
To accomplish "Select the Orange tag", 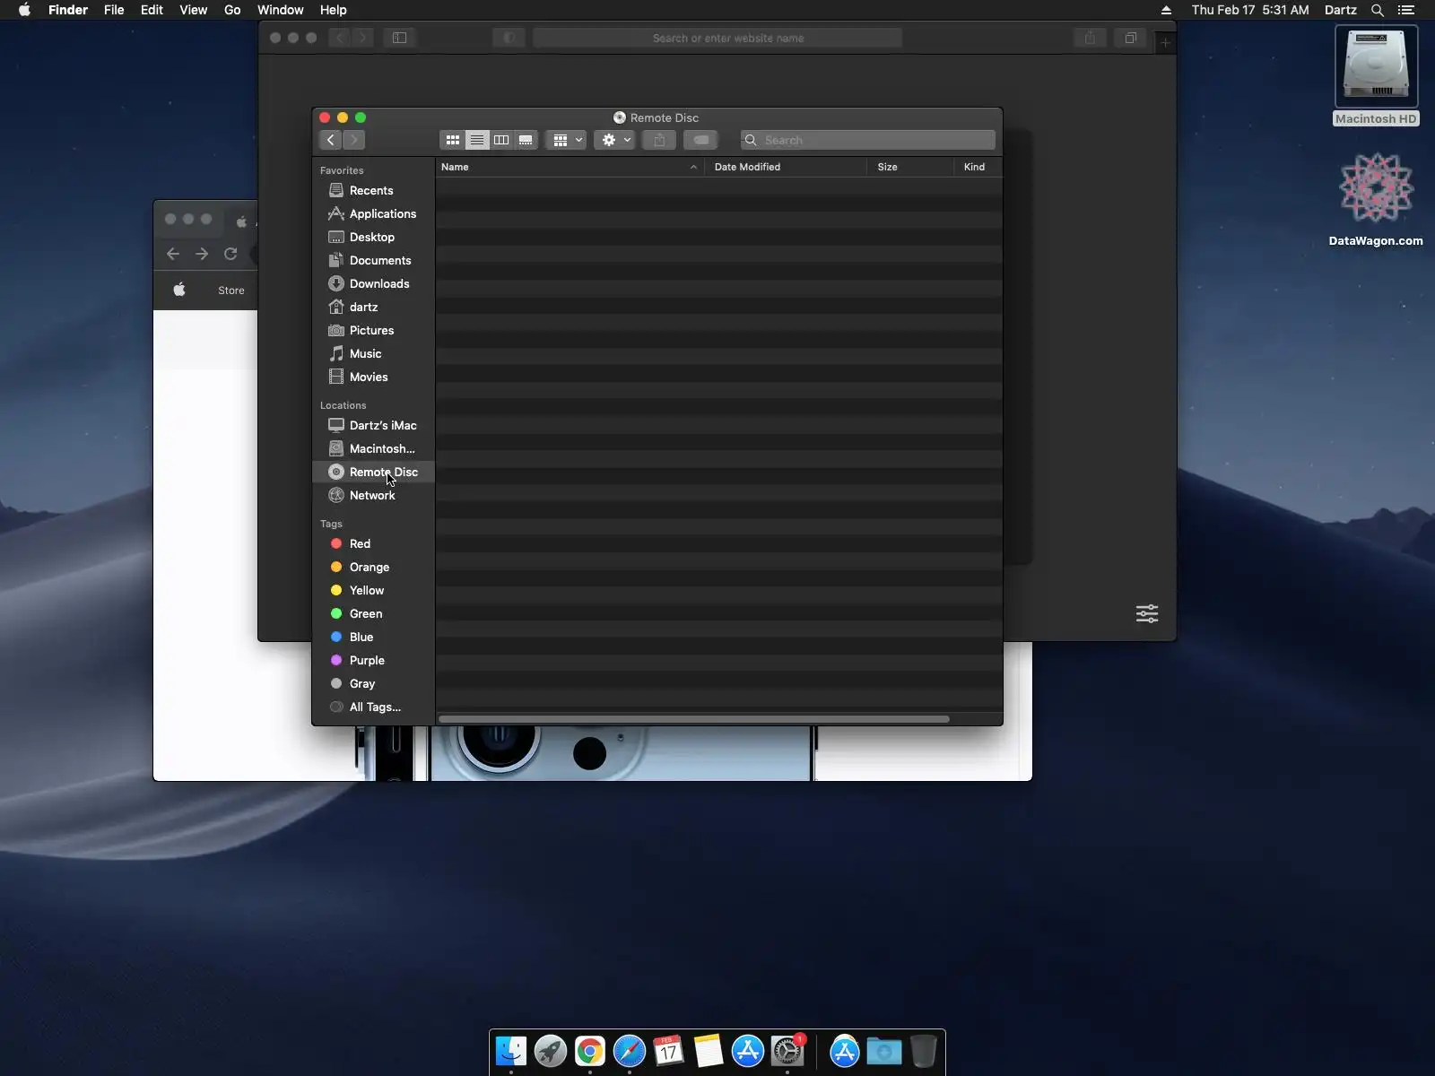I will pyautogui.click(x=373, y=567).
